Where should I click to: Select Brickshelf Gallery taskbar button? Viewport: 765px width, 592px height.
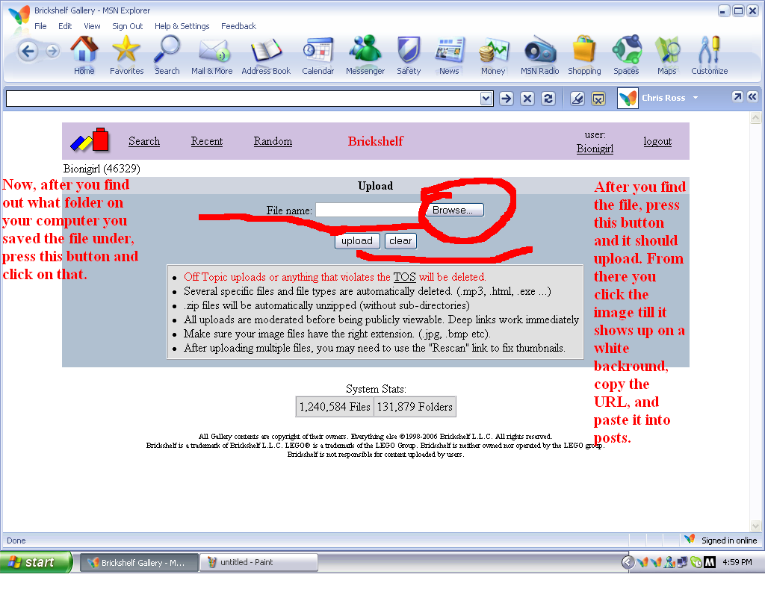[x=139, y=562]
